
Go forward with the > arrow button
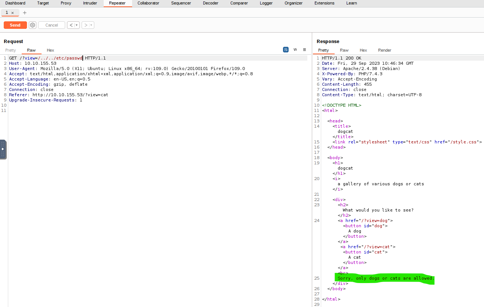coord(85,25)
